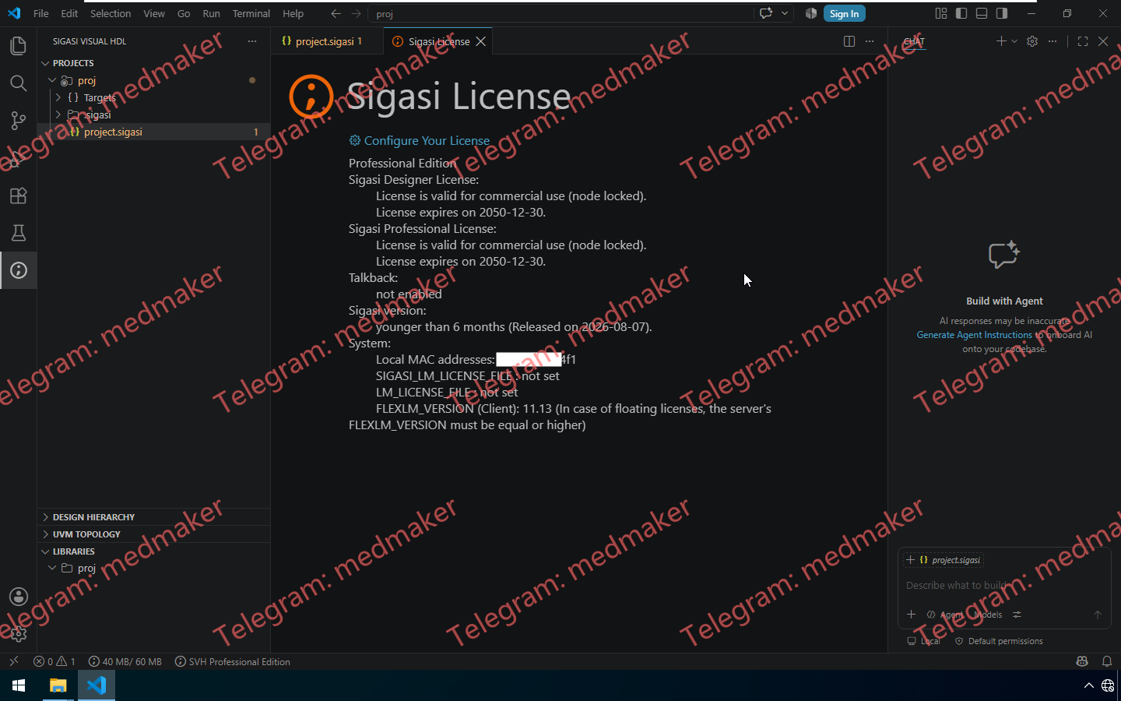Open the Manage gear in activity bar
This screenshot has width=1121, height=701.
(18, 634)
